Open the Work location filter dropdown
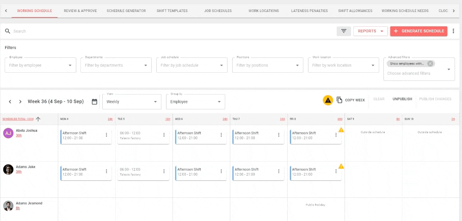The height and width of the screenshot is (221, 462). pos(344,65)
